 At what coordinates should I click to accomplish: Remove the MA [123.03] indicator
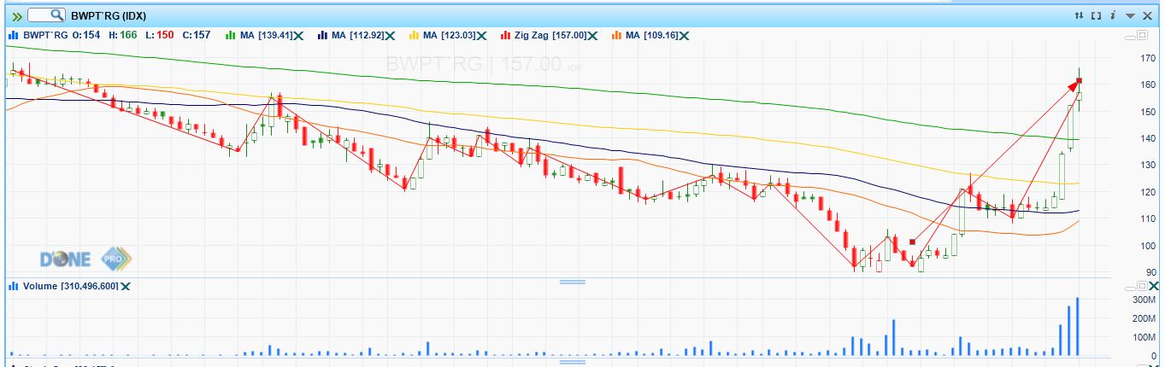(482, 35)
